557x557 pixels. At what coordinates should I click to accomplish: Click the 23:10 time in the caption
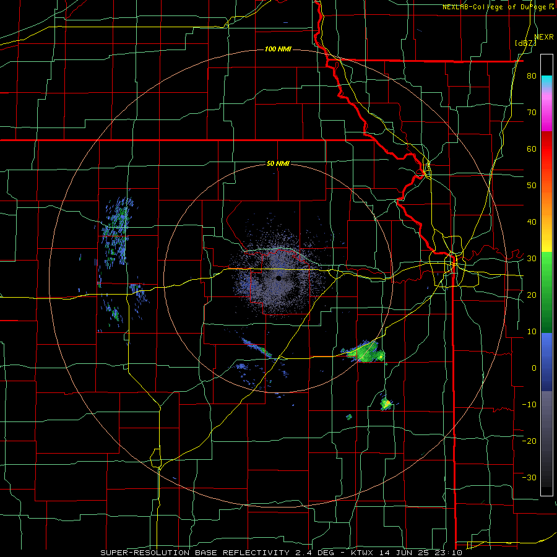[449, 553]
